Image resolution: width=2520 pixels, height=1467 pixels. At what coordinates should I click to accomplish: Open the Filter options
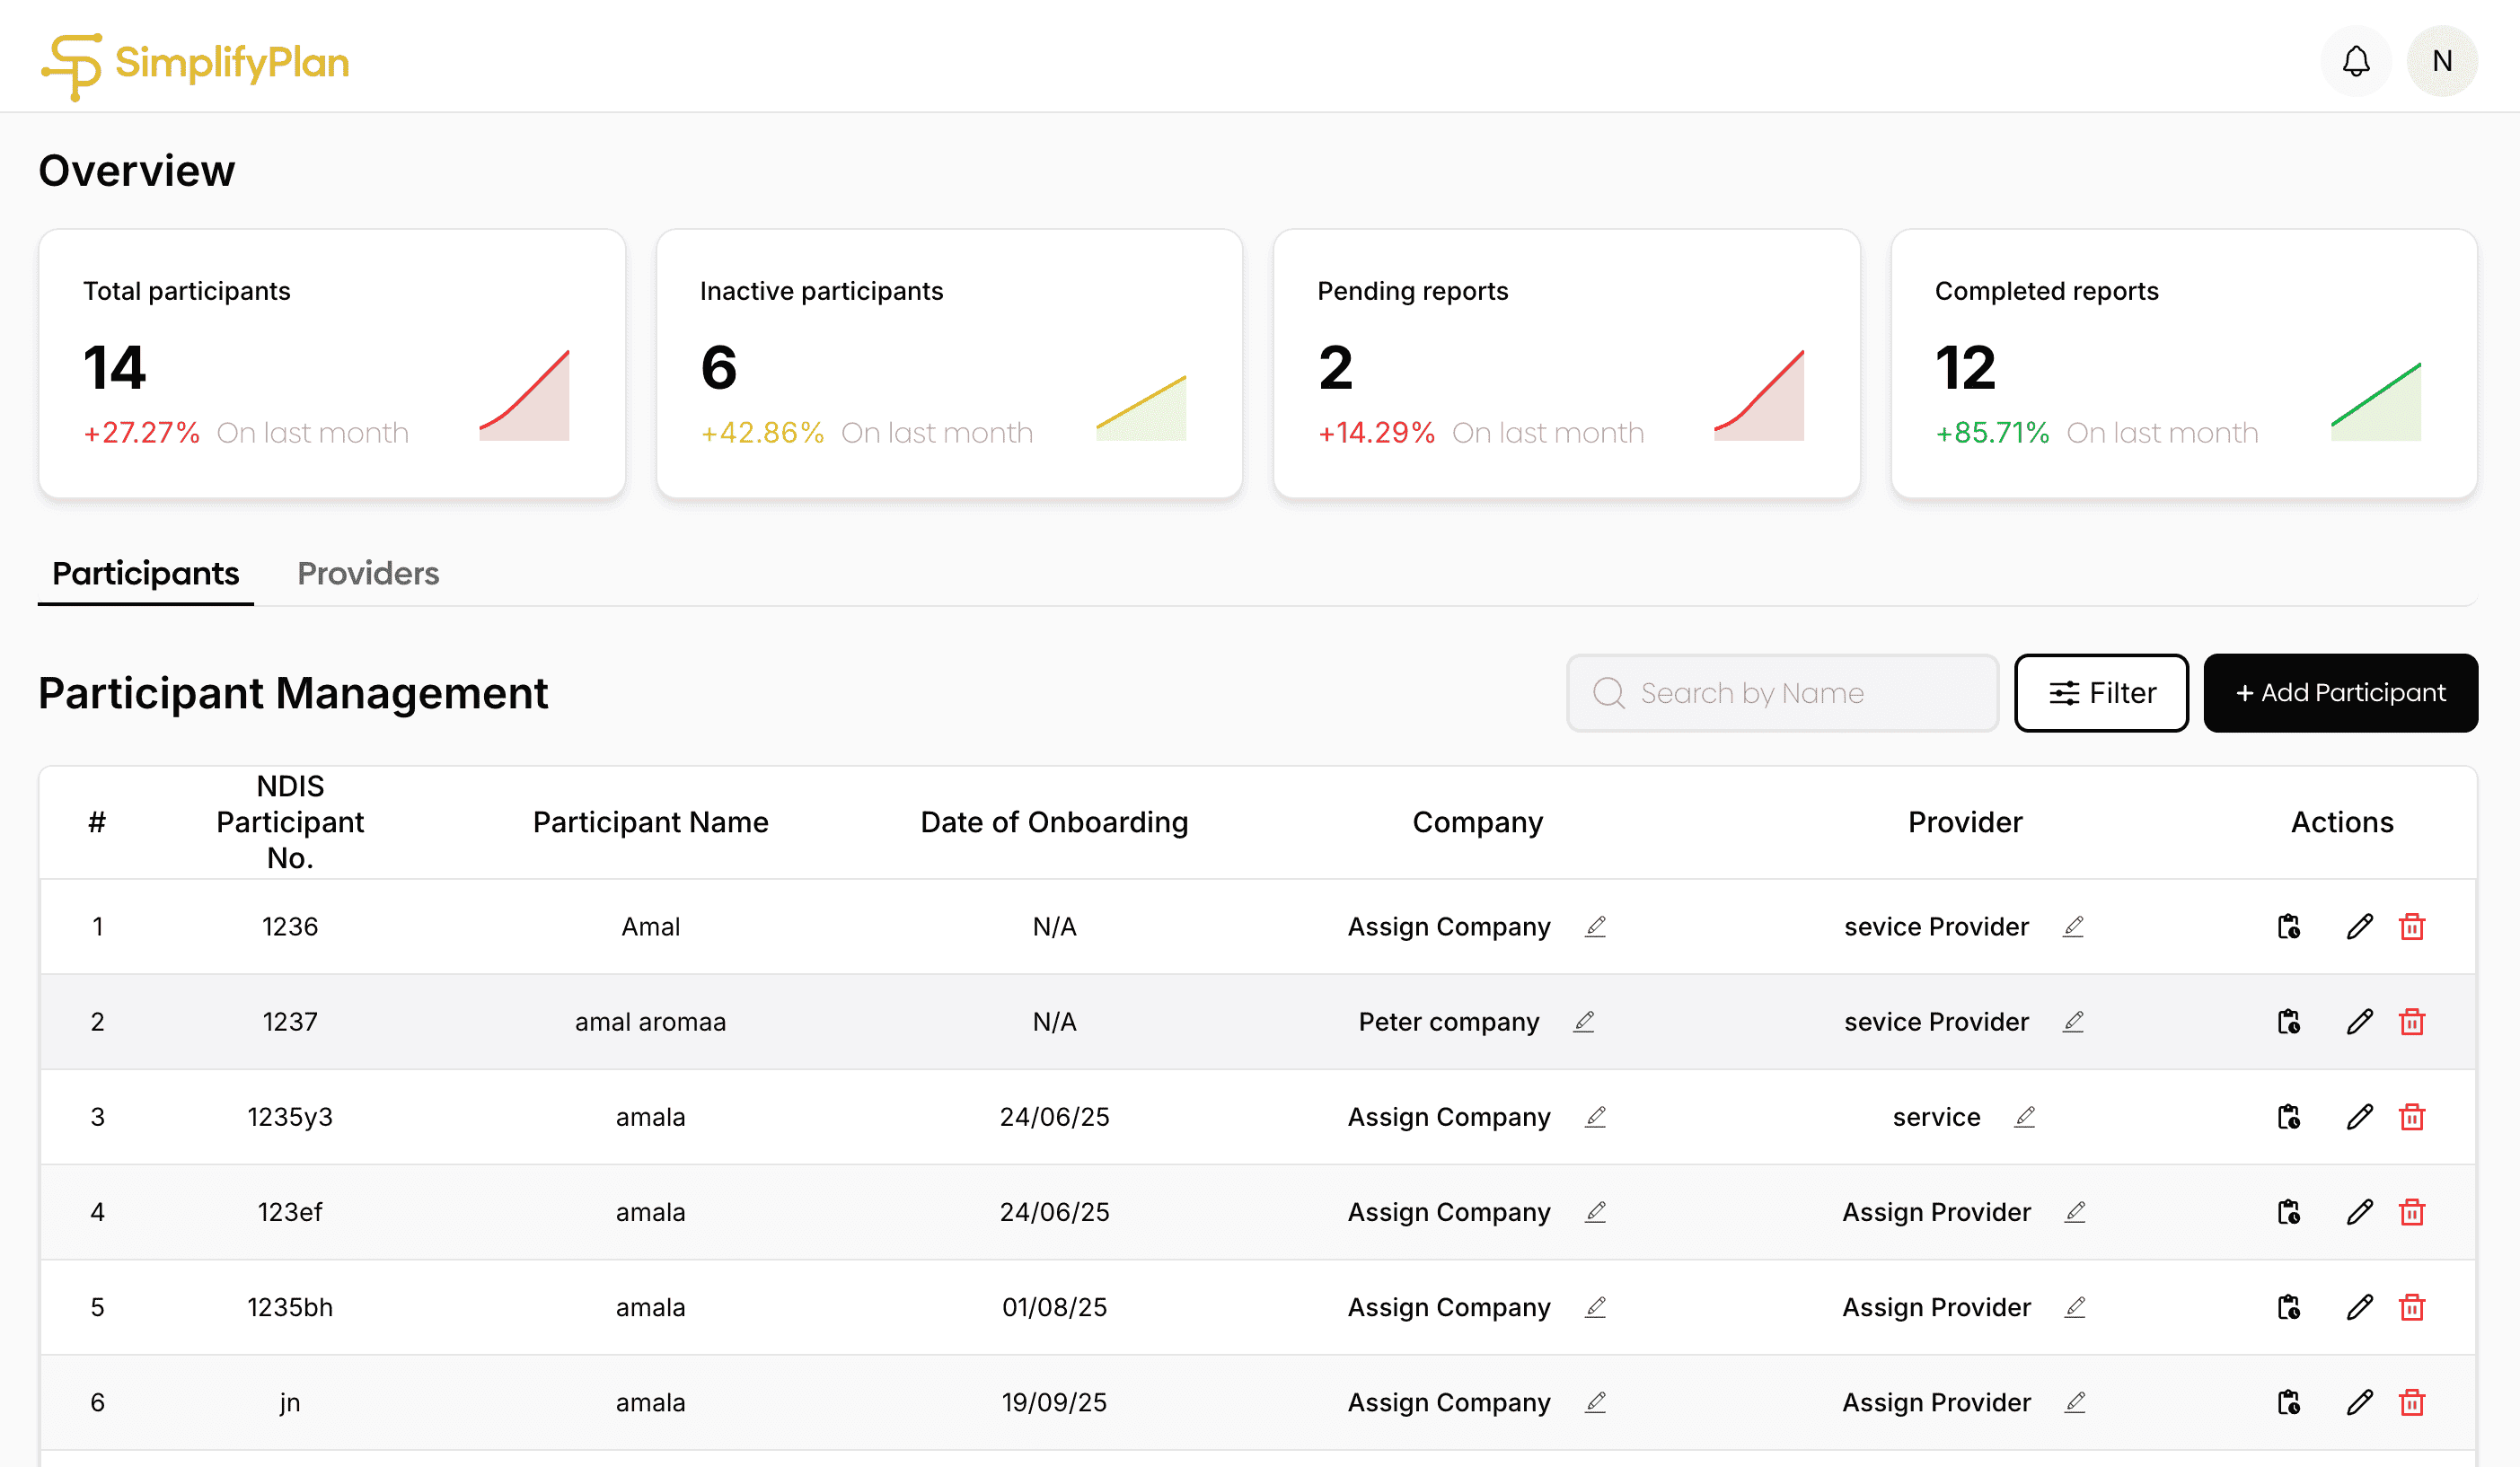[2101, 692]
